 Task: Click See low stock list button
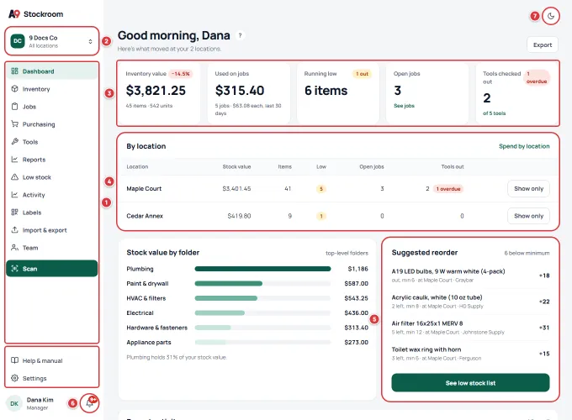[470, 383]
